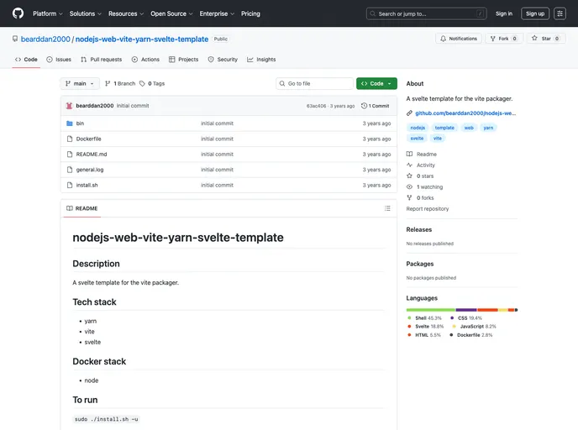
Task: Click the README outline list icon
Action: tap(387, 208)
